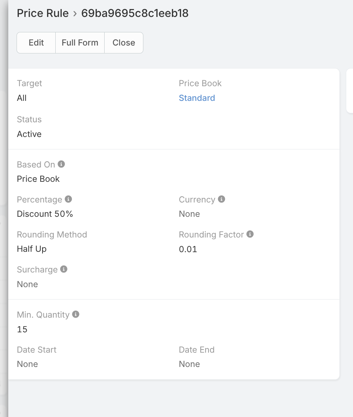Click the Min. Quantity value 15
Image resolution: width=353 pixels, height=417 pixels.
coord(22,329)
